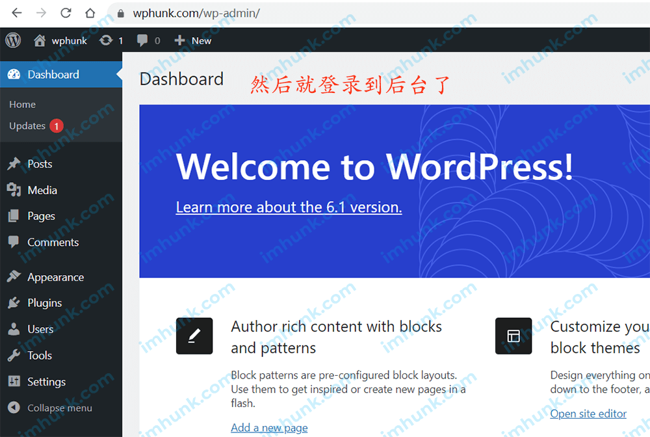
Task: Click the updates circular arrows icon
Action: (106, 40)
